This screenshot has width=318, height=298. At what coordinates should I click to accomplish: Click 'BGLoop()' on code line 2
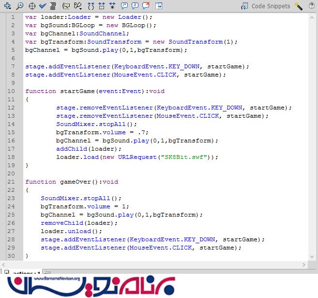[137, 25]
